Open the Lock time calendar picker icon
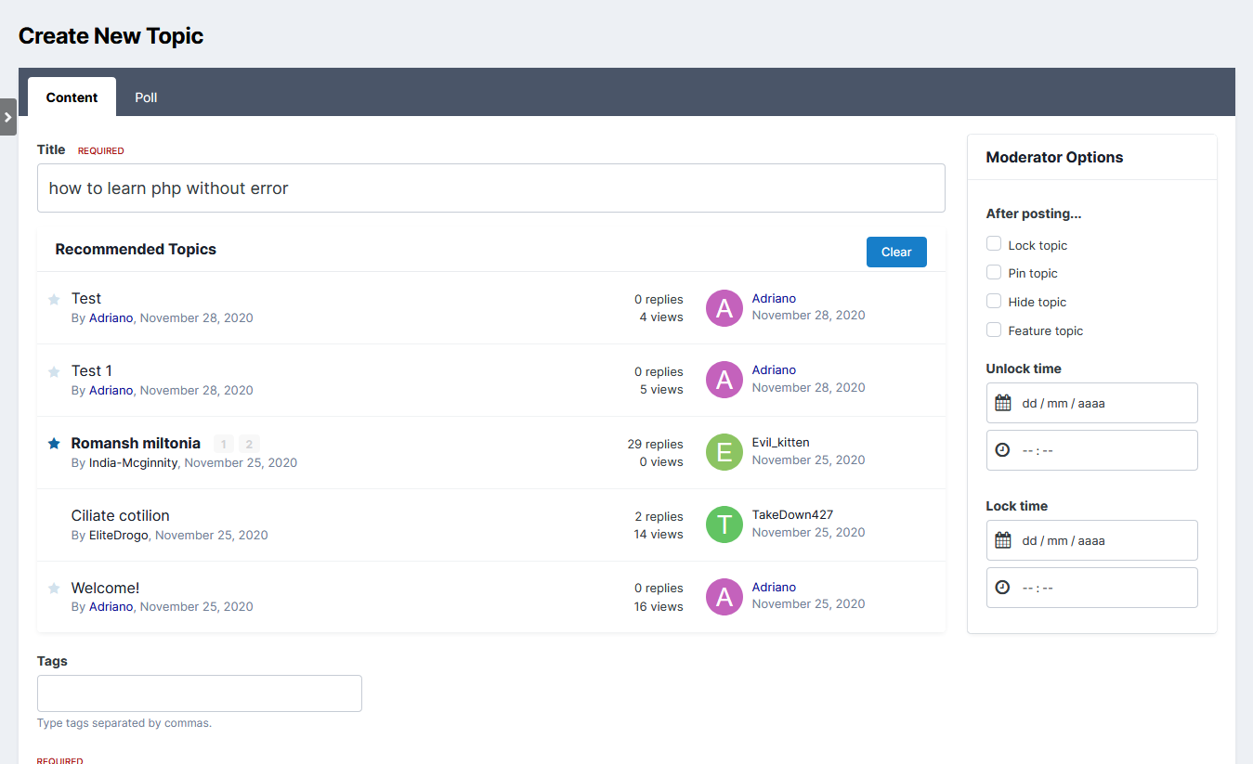Screen dimensions: 1253x764 coord(1003,540)
